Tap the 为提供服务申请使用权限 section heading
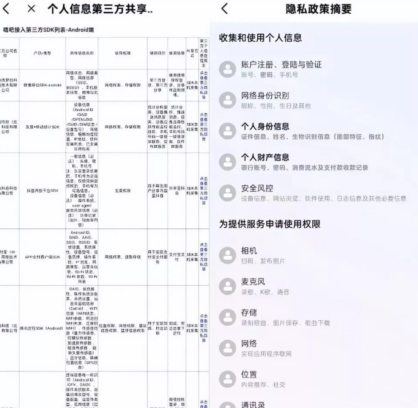 click(270, 224)
